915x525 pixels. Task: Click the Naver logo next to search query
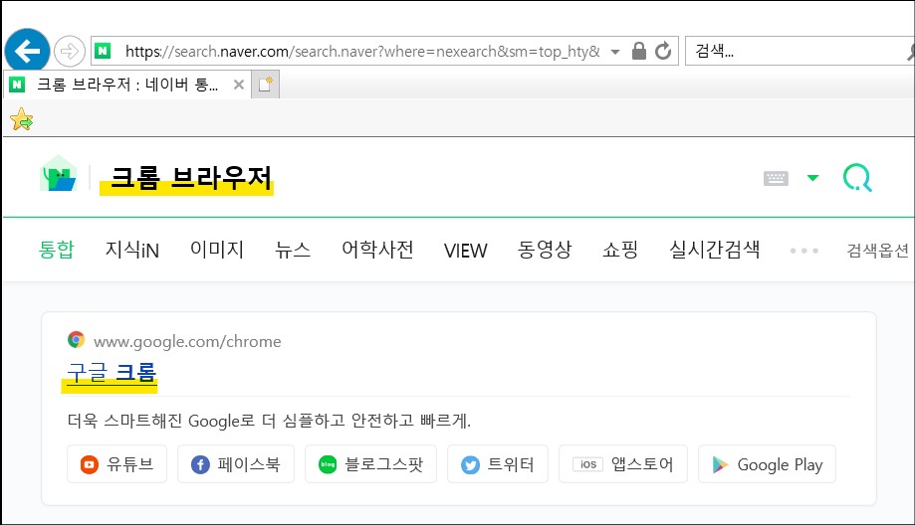(x=59, y=174)
